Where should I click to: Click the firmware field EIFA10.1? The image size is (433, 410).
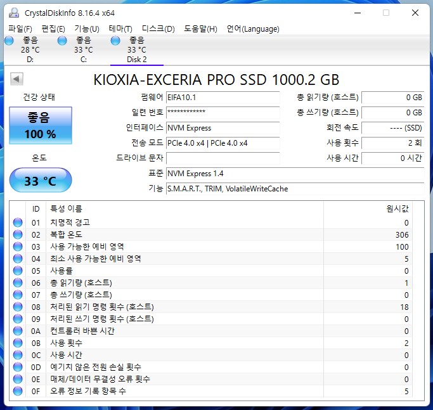[223, 98]
